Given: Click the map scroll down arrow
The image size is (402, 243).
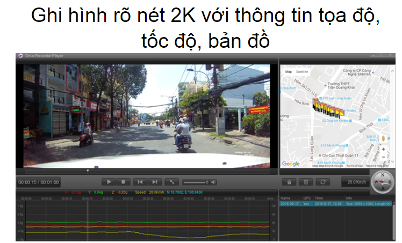Looking at the screenshot, I should pyautogui.click(x=392, y=161).
